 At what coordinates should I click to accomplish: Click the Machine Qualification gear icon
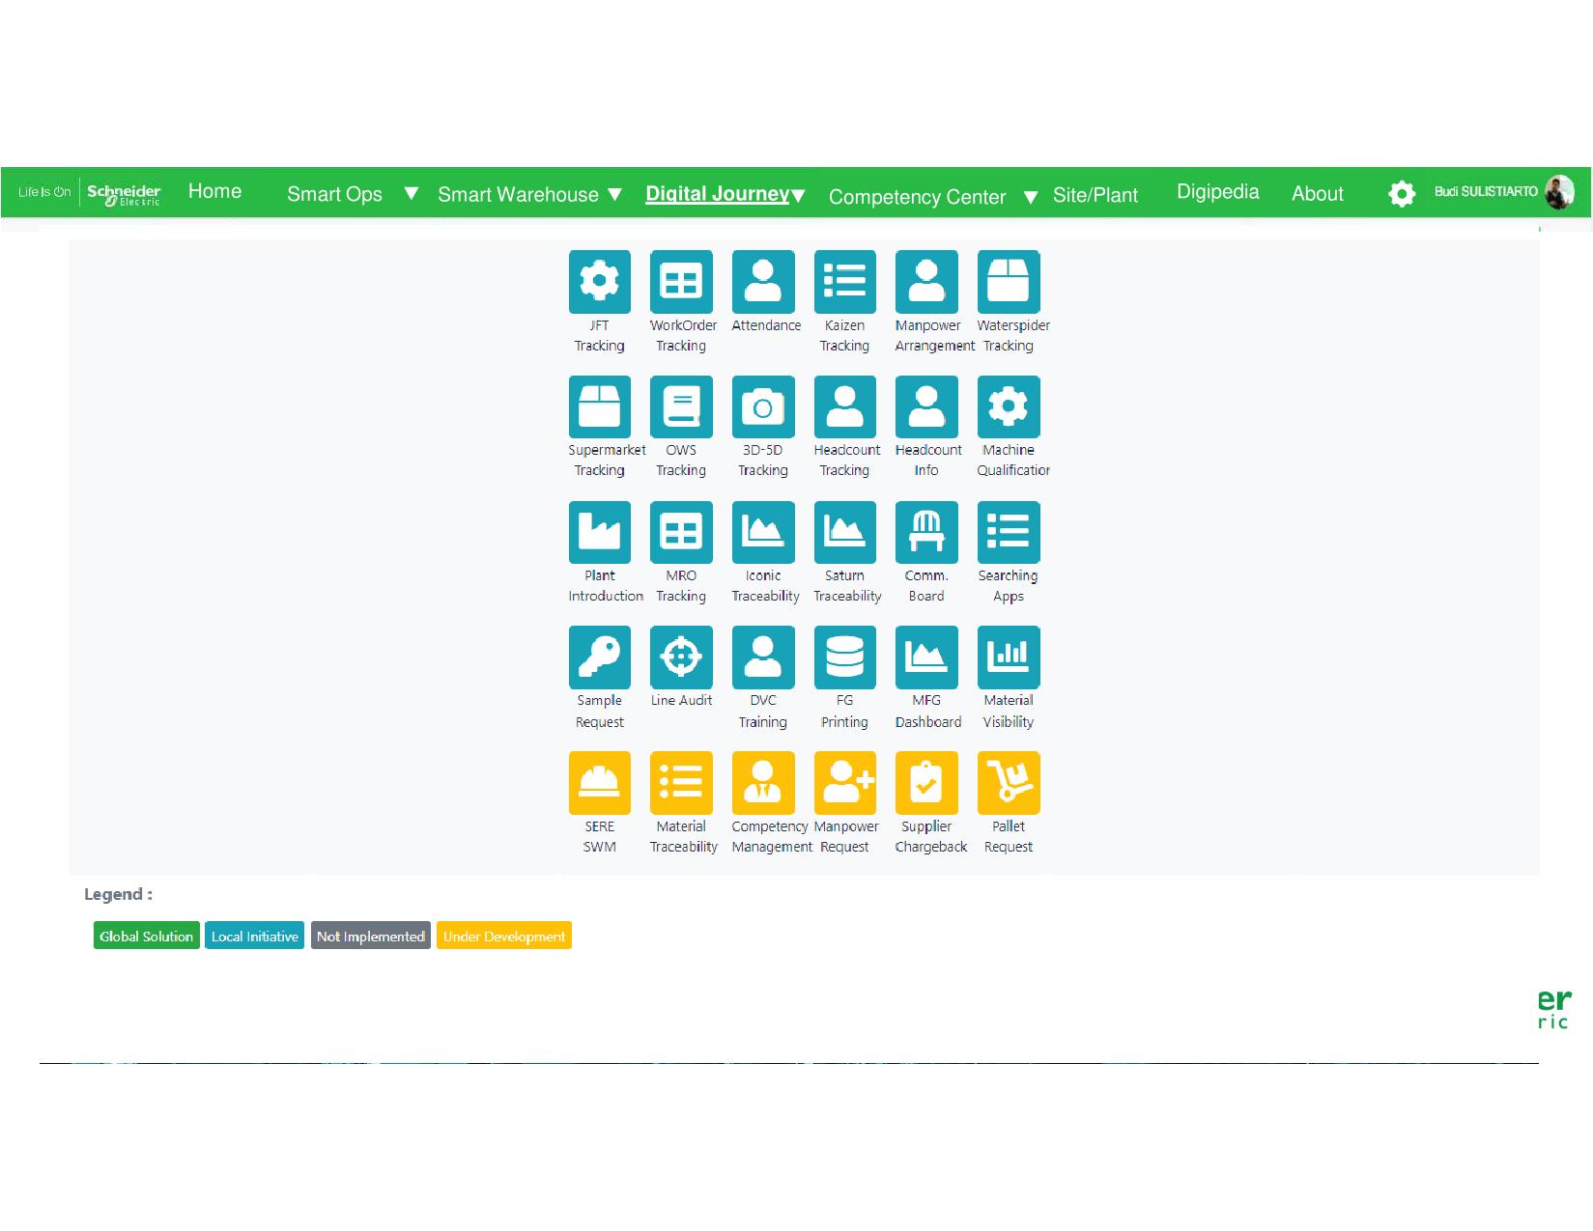click(x=1009, y=406)
